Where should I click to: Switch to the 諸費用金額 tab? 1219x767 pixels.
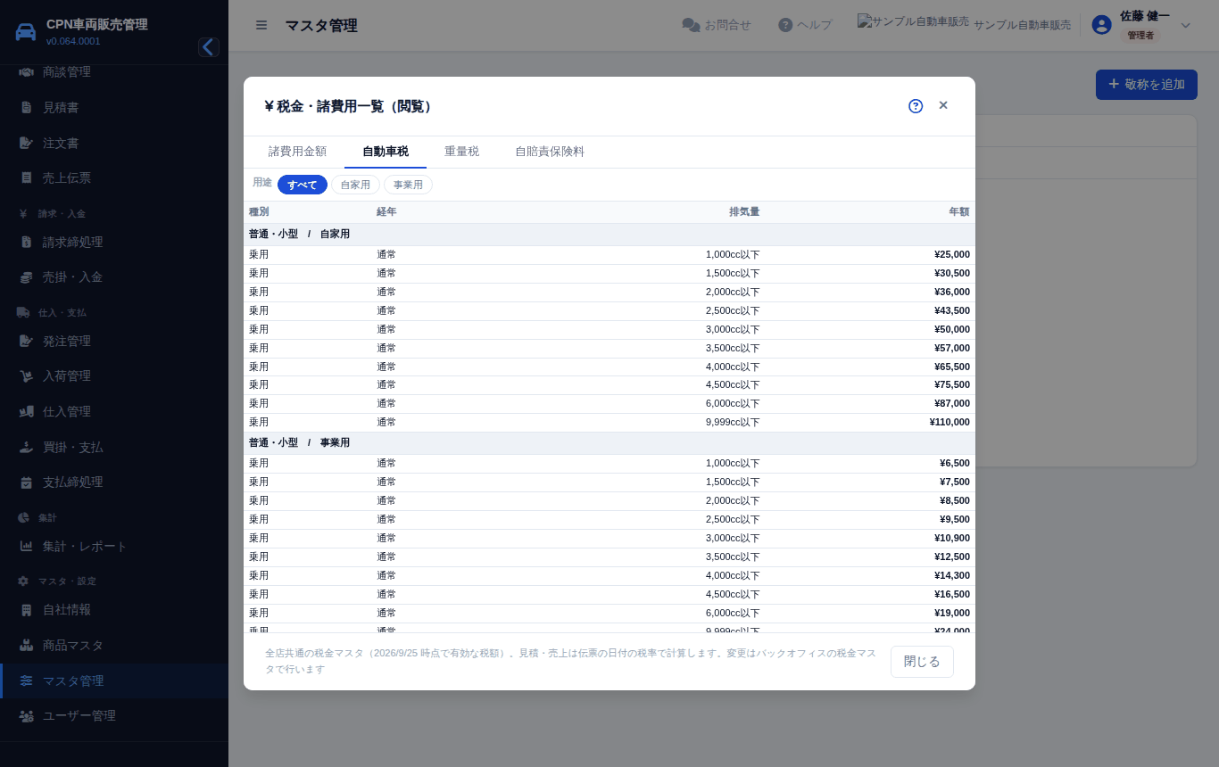click(x=297, y=152)
